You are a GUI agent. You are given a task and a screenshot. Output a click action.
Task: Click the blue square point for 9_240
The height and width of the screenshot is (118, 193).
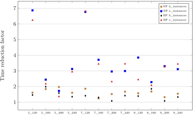point(178,69)
